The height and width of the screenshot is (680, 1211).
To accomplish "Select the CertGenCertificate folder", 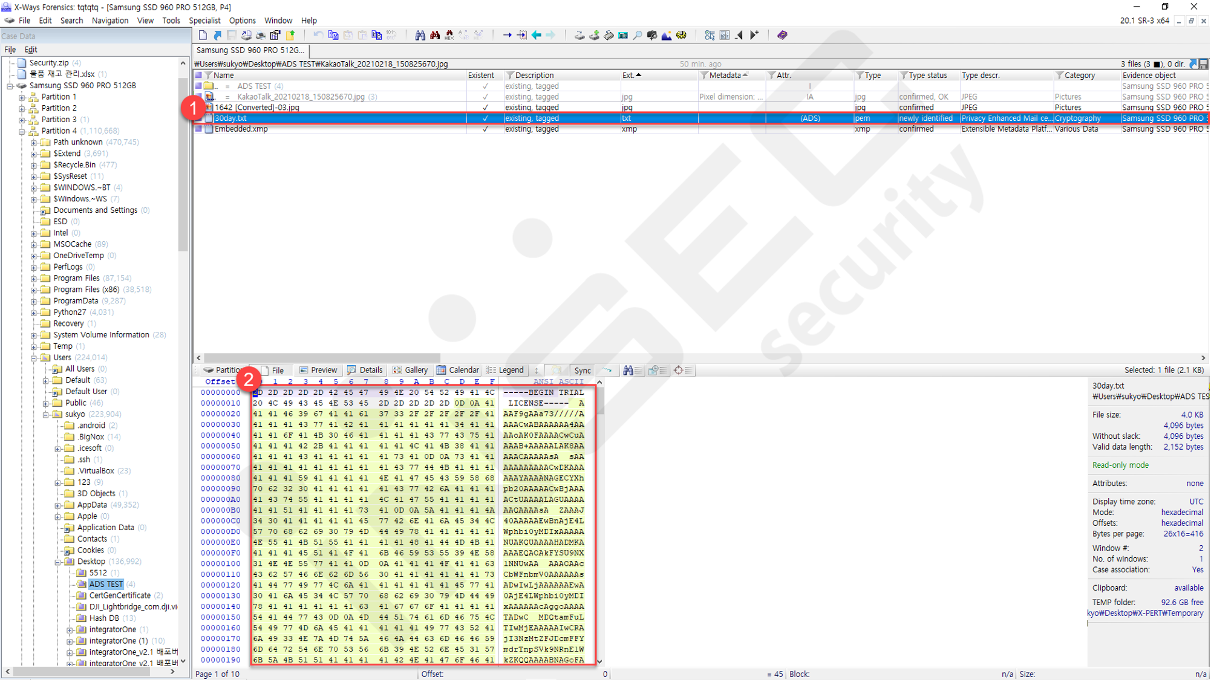I will [x=120, y=595].
